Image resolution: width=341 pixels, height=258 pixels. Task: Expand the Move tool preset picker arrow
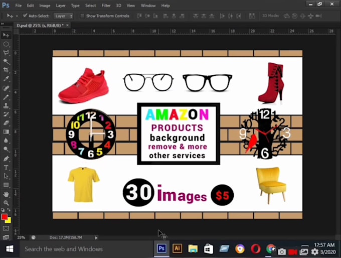16,16
